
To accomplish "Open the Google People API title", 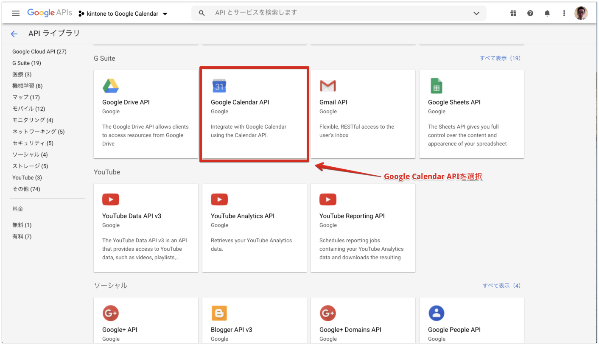I will [x=454, y=330].
